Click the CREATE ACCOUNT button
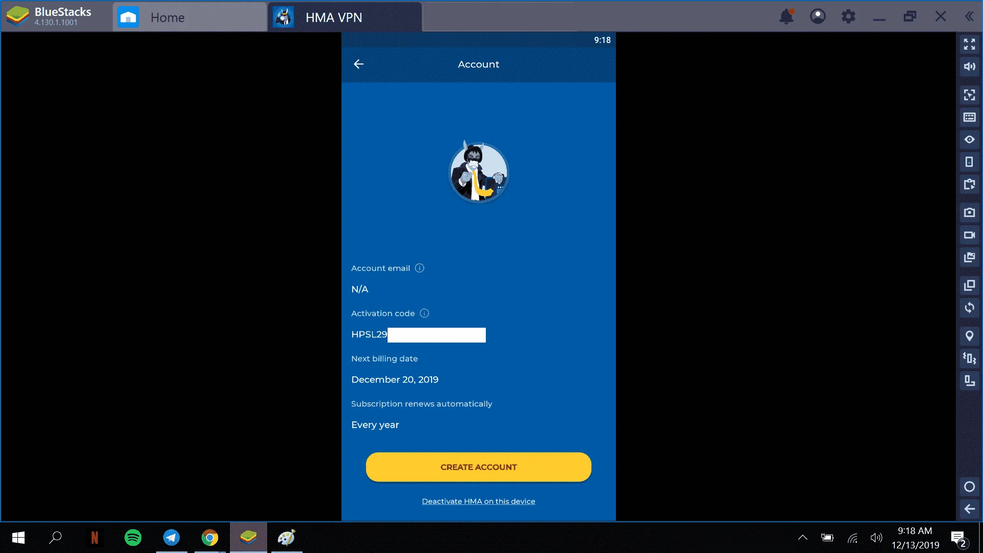 pos(479,467)
